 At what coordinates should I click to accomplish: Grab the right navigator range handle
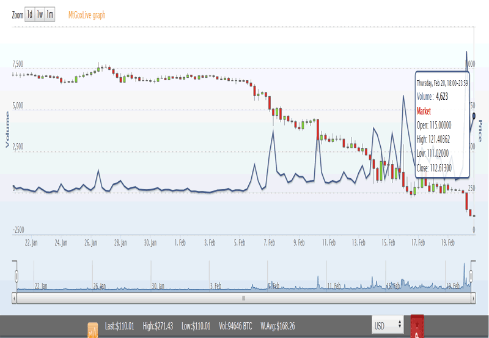click(x=471, y=276)
